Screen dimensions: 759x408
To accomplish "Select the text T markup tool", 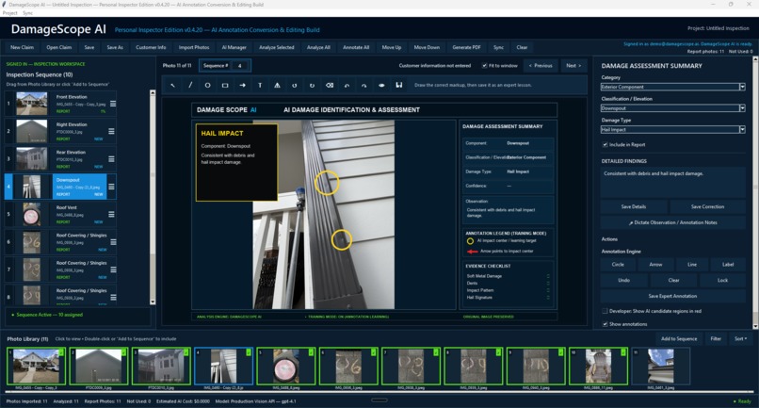I will pyautogui.click(x=260, y=86).
